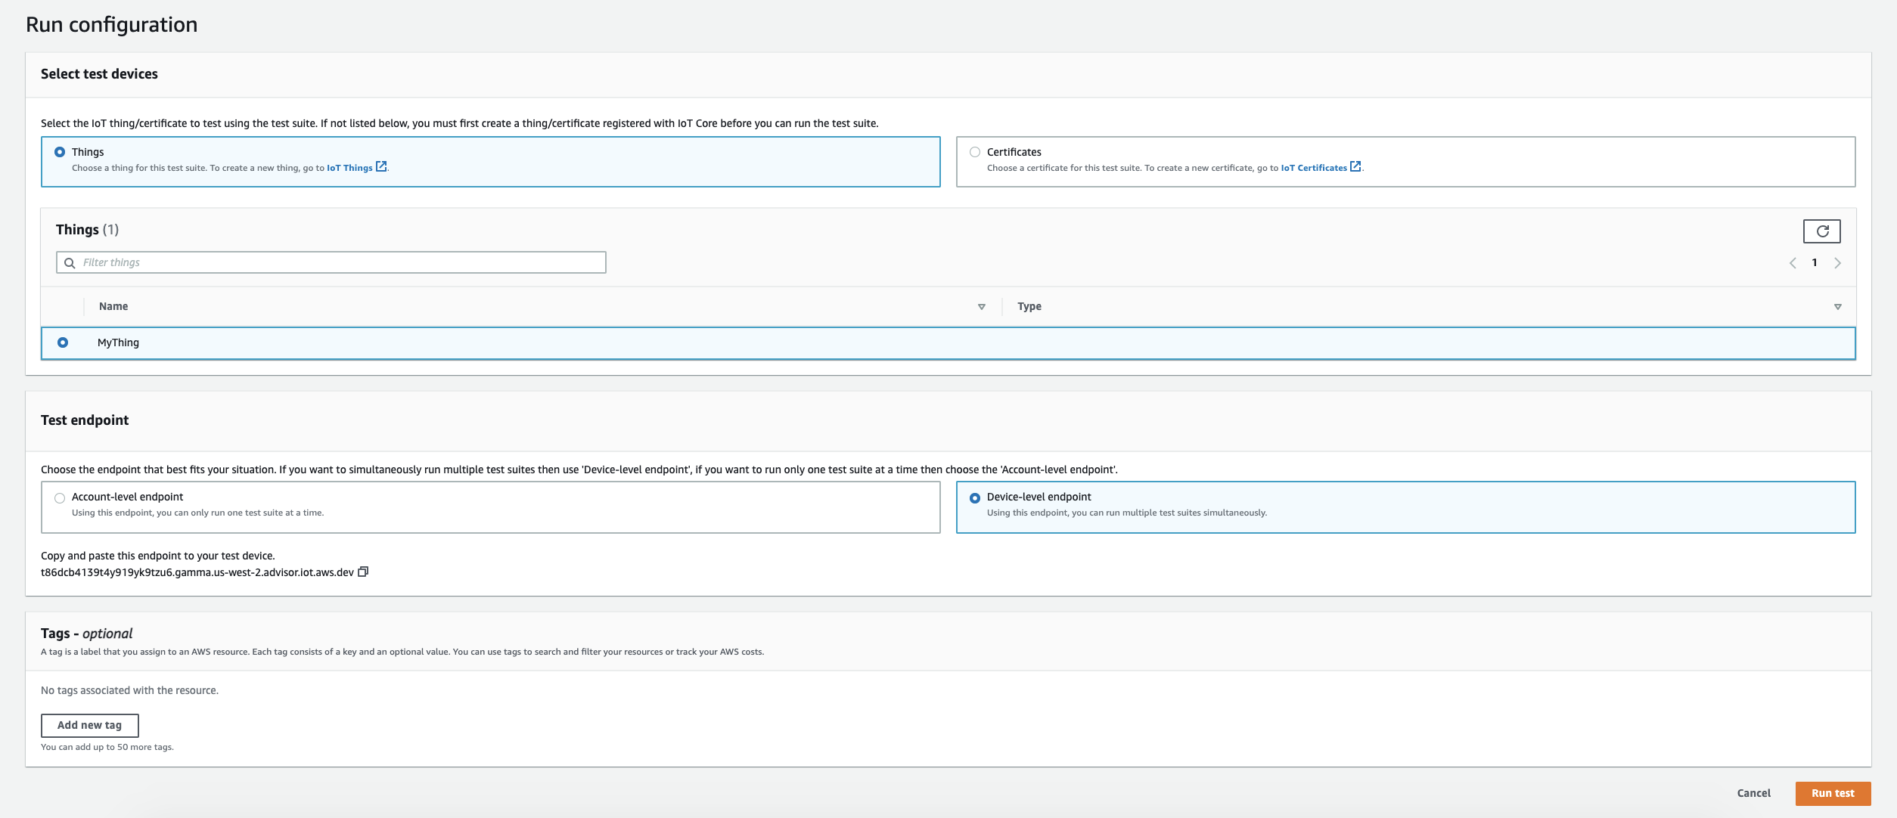Refresh the Things list

[1823, 231]
